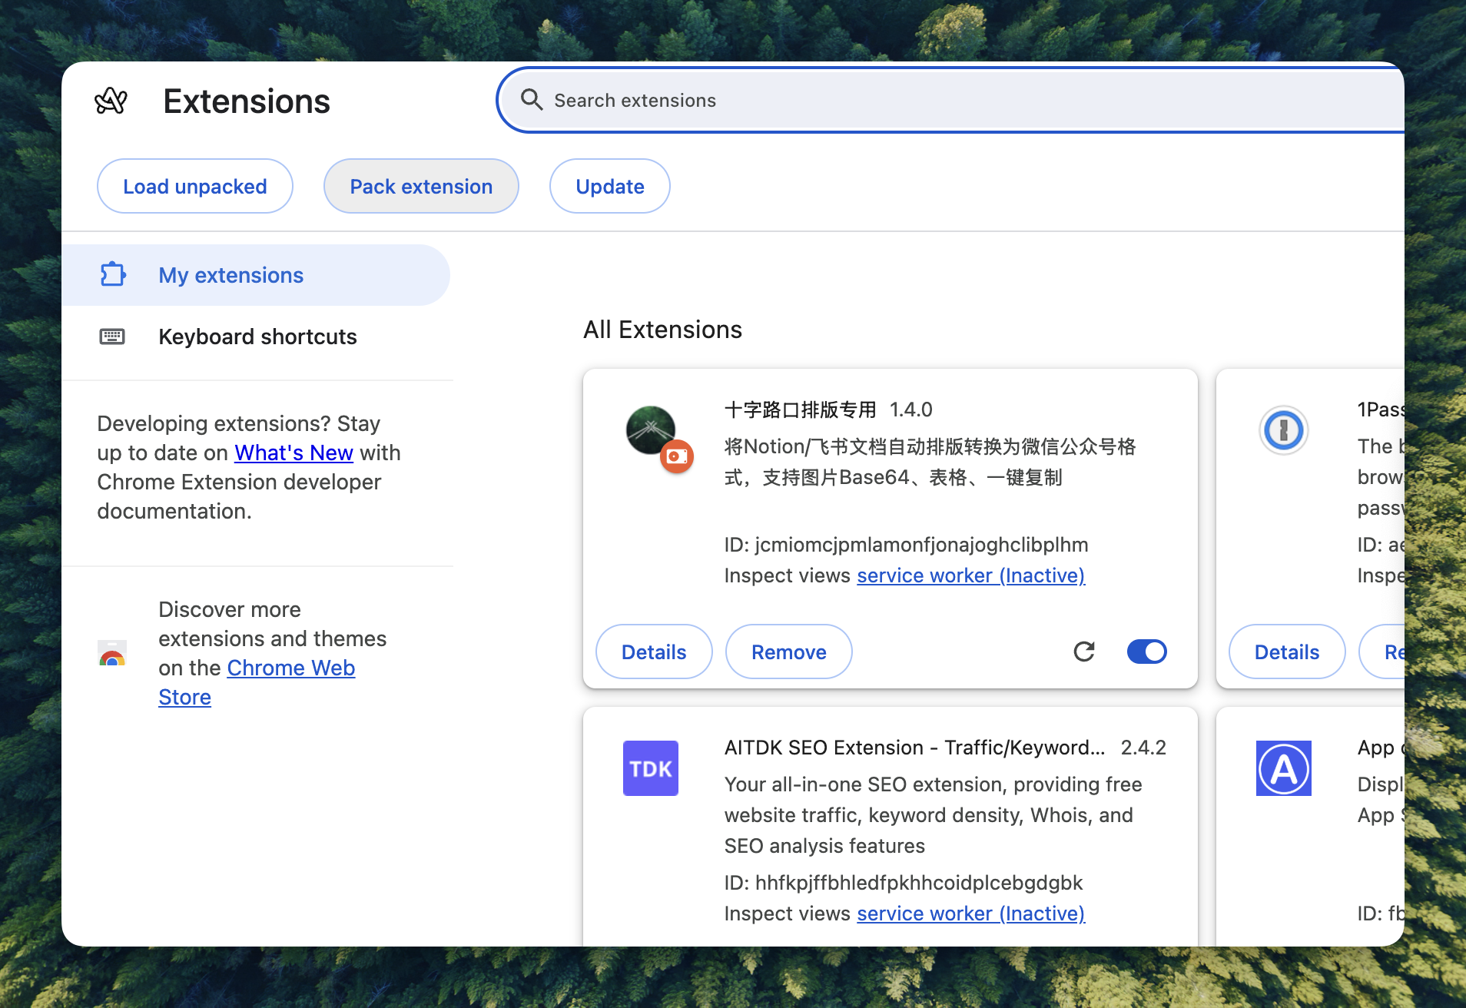Click the version number 2.4.2
The width and height of the screenshot is (1466, 1008).
click(1143, 748)
